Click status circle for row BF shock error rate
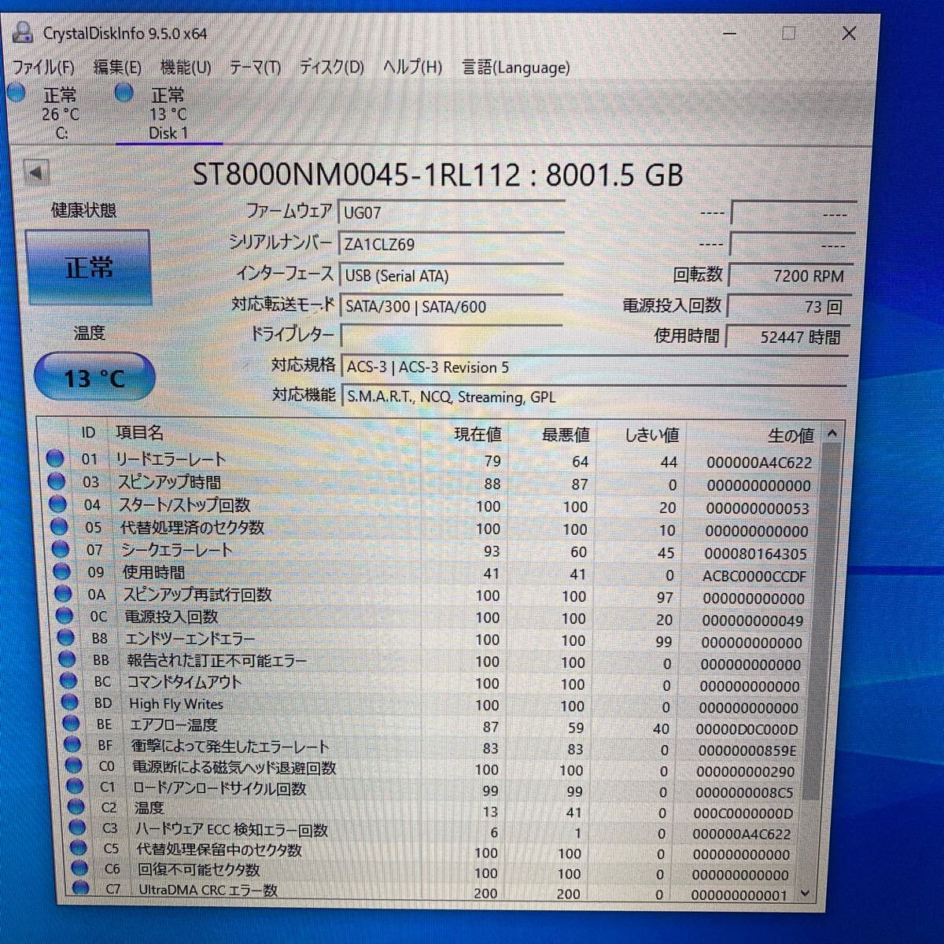 click(73, 744)
